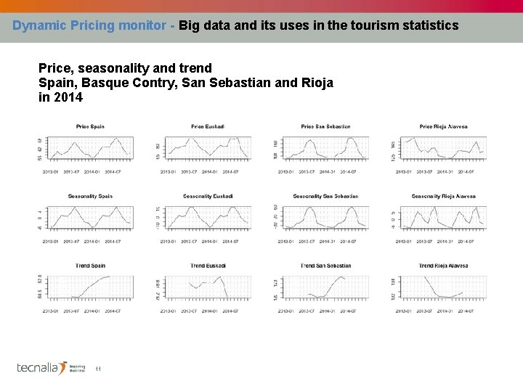Click the "Dynamic Pricing monitor" title text

89,25
